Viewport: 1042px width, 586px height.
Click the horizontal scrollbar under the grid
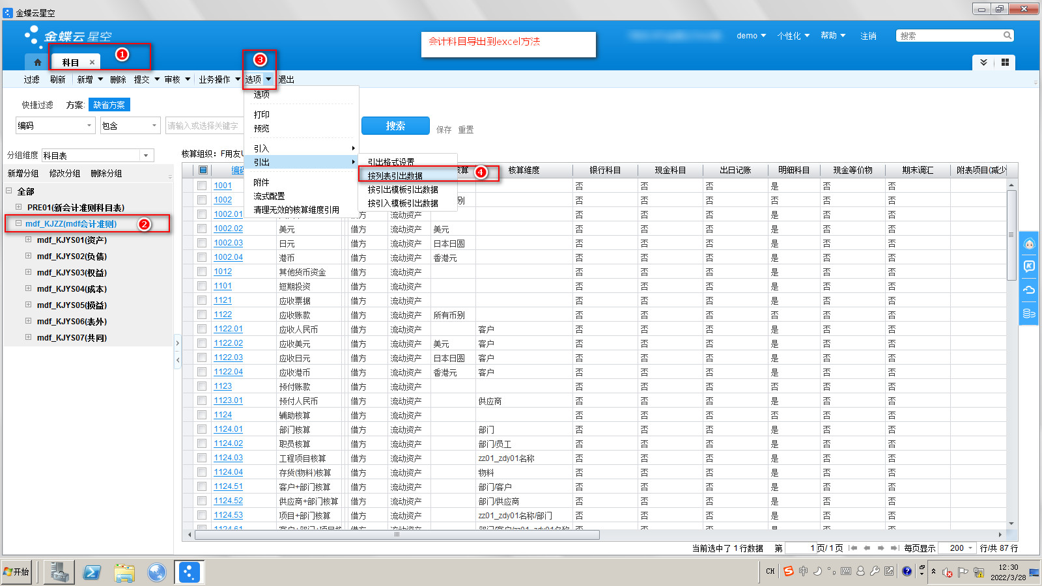click(397, 535)
